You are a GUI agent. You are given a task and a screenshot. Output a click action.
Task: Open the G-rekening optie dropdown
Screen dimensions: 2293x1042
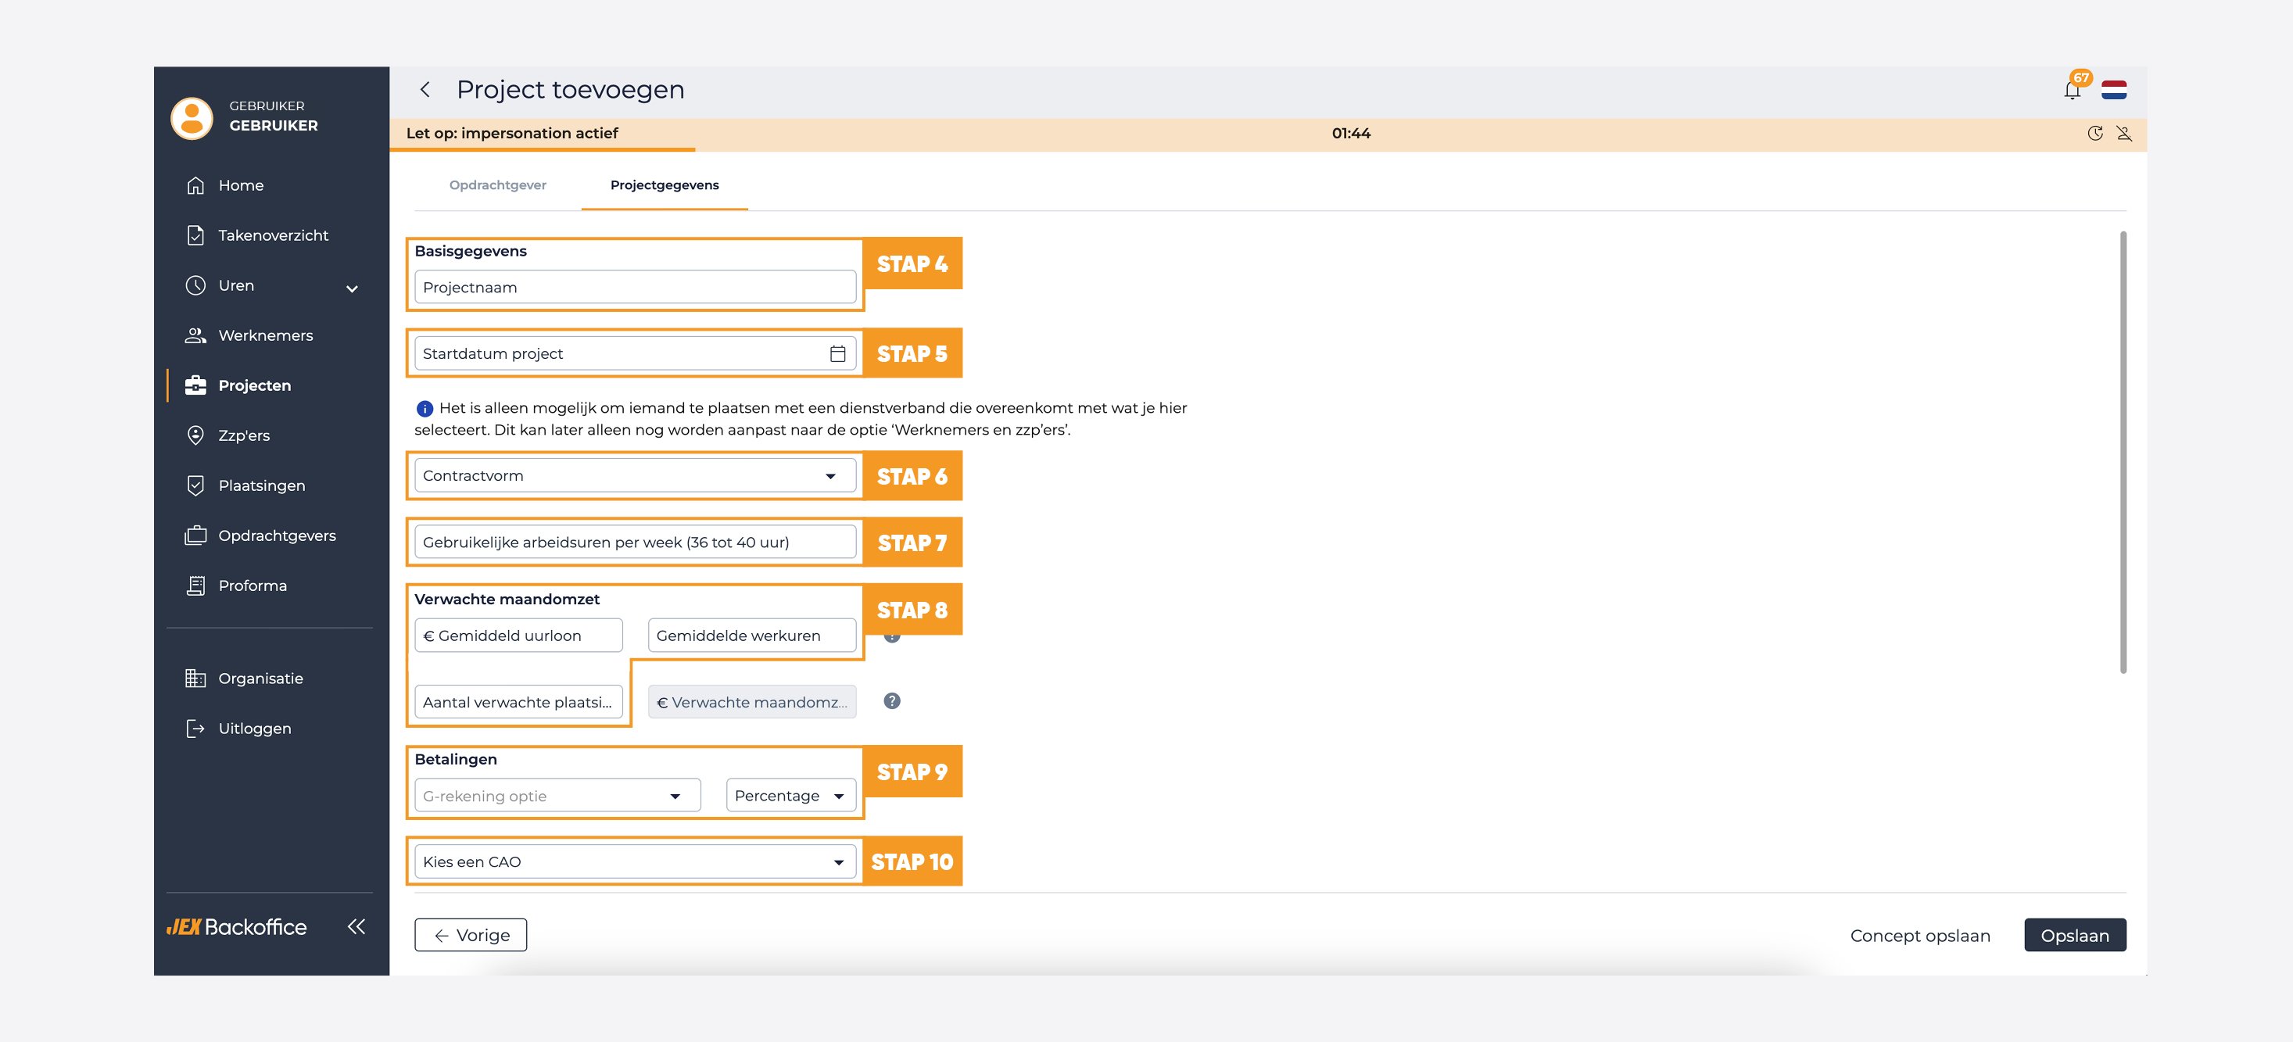pyautogui.click(x=557, y=796)
